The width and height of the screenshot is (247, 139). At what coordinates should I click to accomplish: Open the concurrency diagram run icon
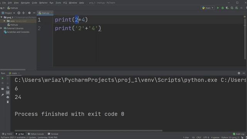pyautogui.click(x=237, y=8)
